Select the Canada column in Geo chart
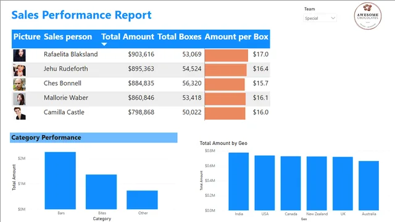Viewport: 395px width, 222px height. 291,183
